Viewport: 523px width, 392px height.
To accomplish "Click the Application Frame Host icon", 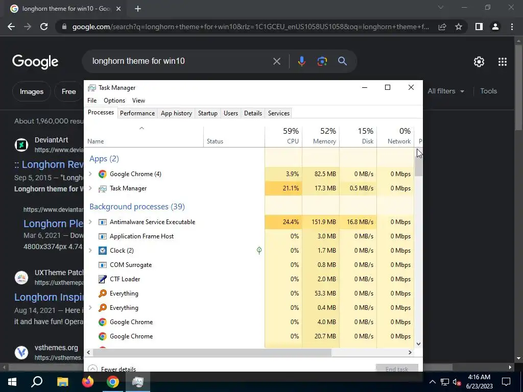I will pyautogui.click(x=102, y=236).
